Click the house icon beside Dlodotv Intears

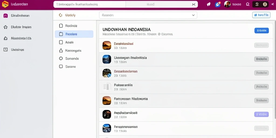pos(5,27)
